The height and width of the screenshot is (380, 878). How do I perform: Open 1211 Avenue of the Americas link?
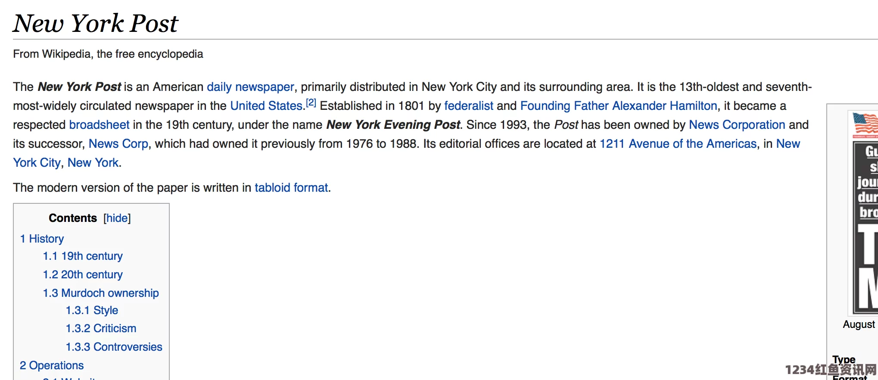pos(678,144)
